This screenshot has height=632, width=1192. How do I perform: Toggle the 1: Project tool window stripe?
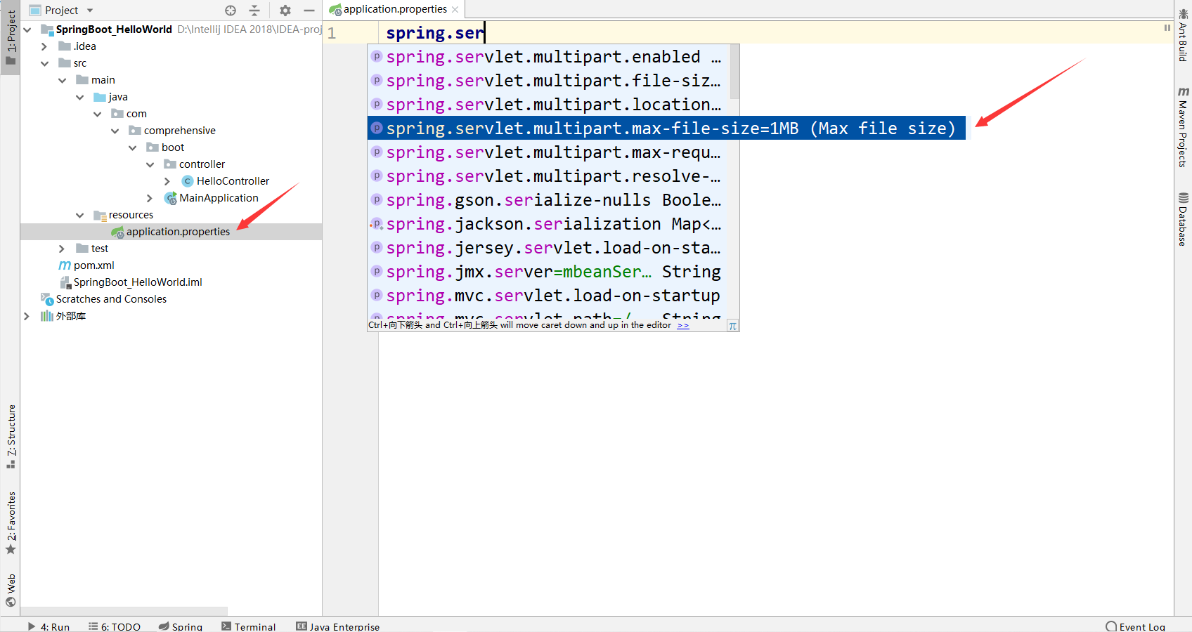(x=11, y=37)
